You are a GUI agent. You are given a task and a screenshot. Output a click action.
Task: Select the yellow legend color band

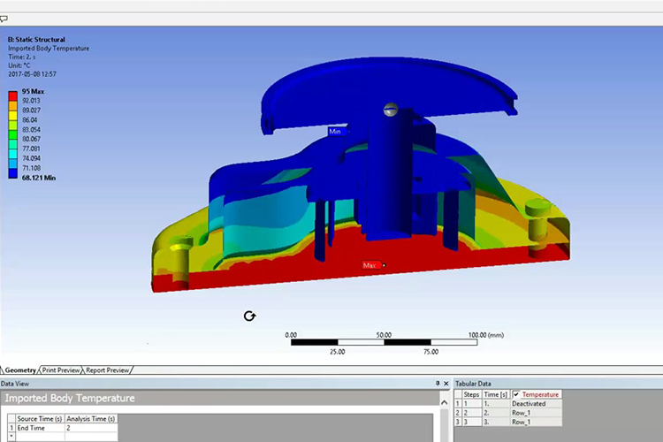tap(13, 115)
